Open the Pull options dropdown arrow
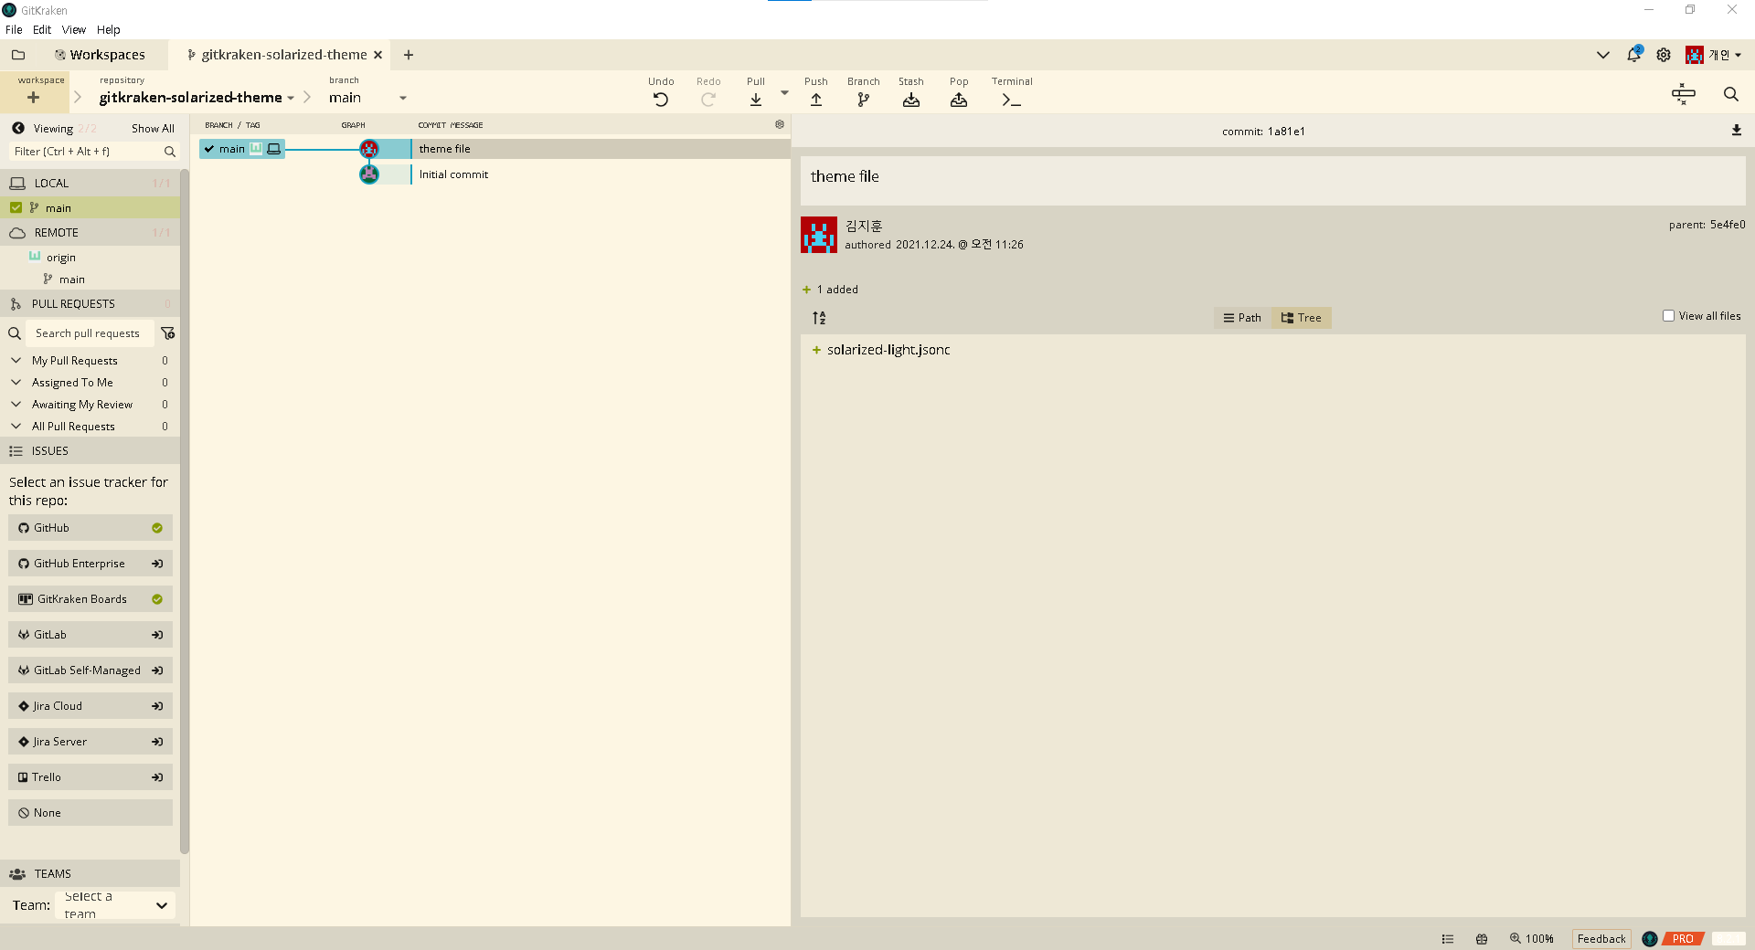The width and height of the screenshot is (1755, 950). coord(784,93)
